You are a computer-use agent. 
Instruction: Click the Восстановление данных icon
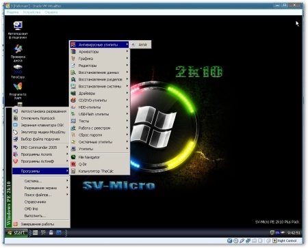tap(73, 72)
